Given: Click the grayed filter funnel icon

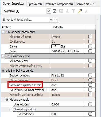Looking at the screenshot, I should [74, 11].
